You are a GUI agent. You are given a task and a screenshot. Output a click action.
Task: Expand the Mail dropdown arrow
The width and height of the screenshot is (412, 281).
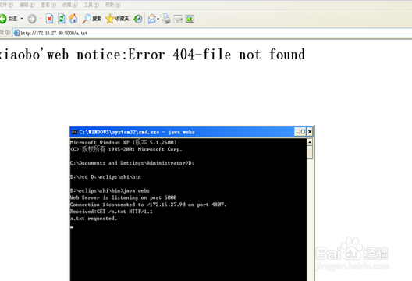tap(158, 19)
